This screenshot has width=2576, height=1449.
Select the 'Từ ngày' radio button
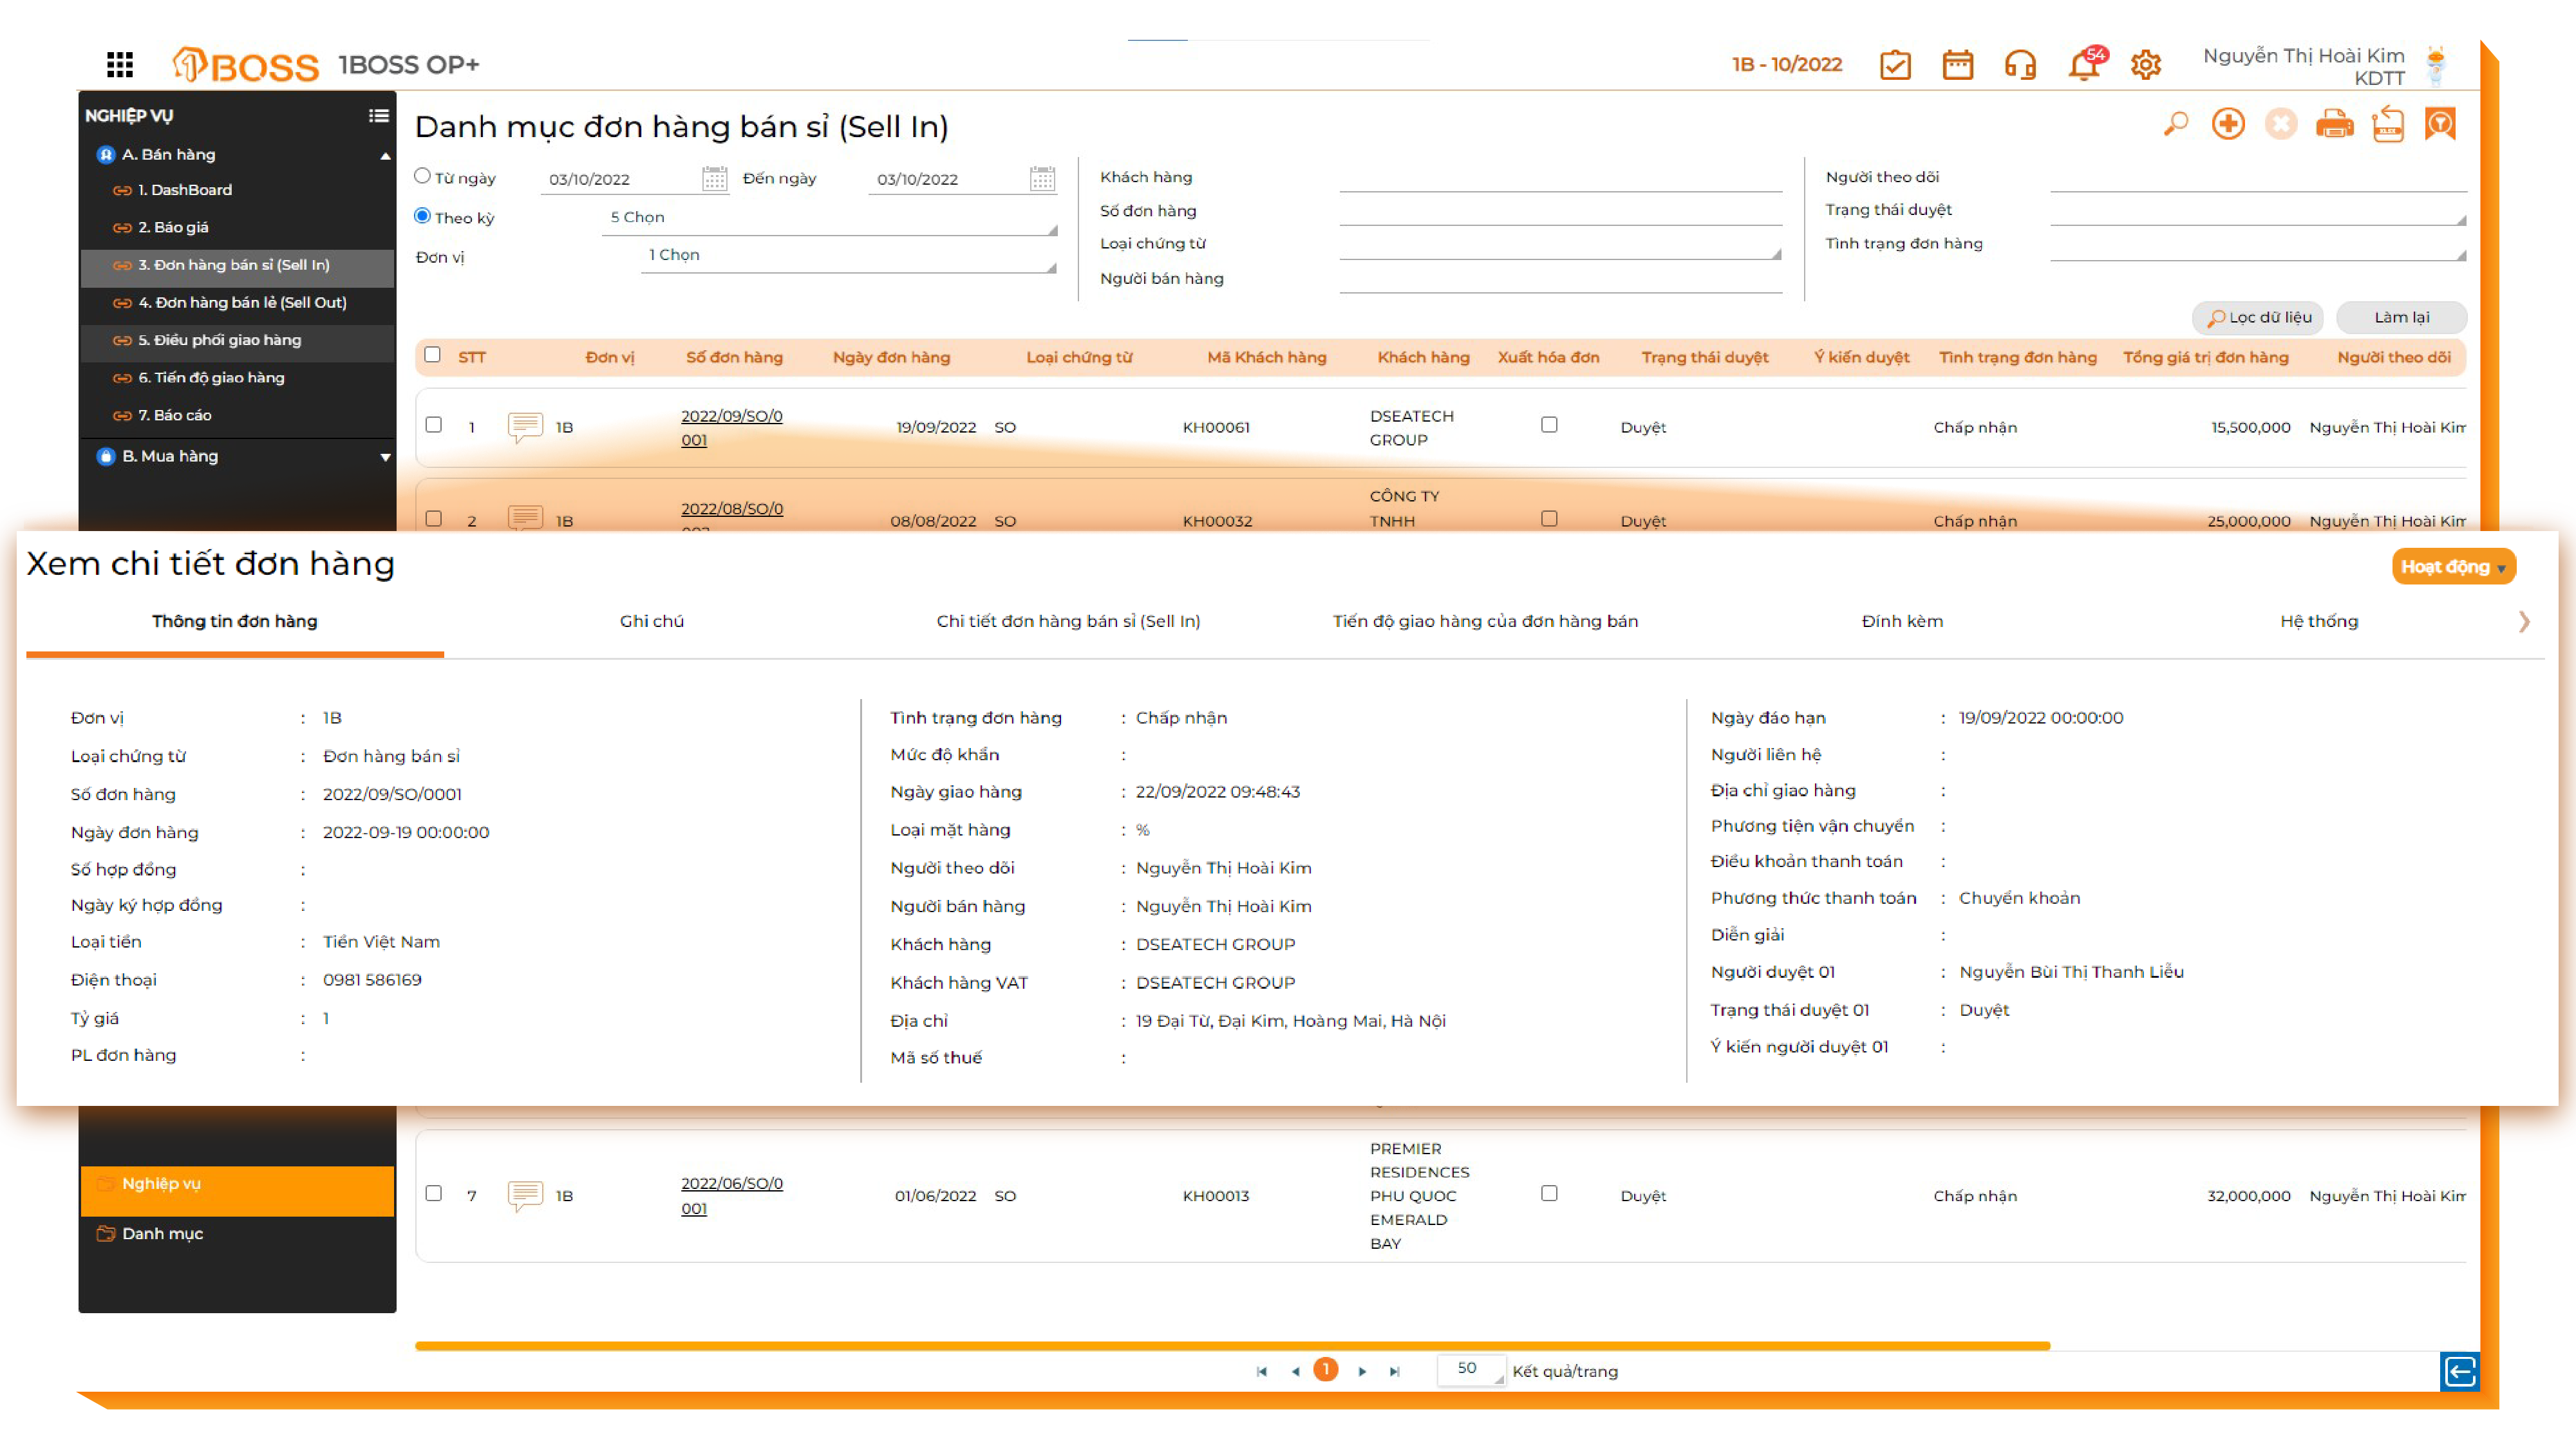[x=422, y=176]
